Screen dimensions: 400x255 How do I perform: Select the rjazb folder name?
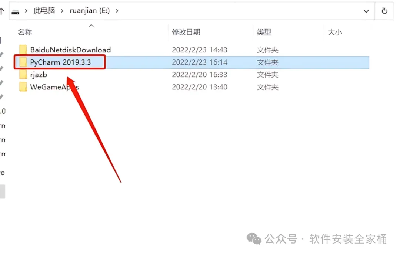click(39, 75)
